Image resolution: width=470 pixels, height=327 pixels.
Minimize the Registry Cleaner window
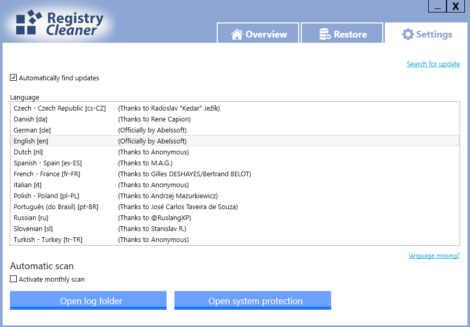coord(437,6)
